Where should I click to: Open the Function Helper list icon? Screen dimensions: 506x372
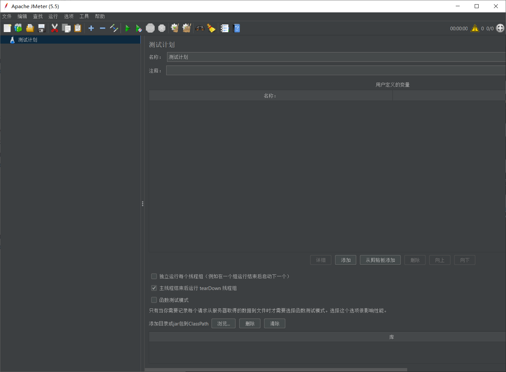coord(225,28)
